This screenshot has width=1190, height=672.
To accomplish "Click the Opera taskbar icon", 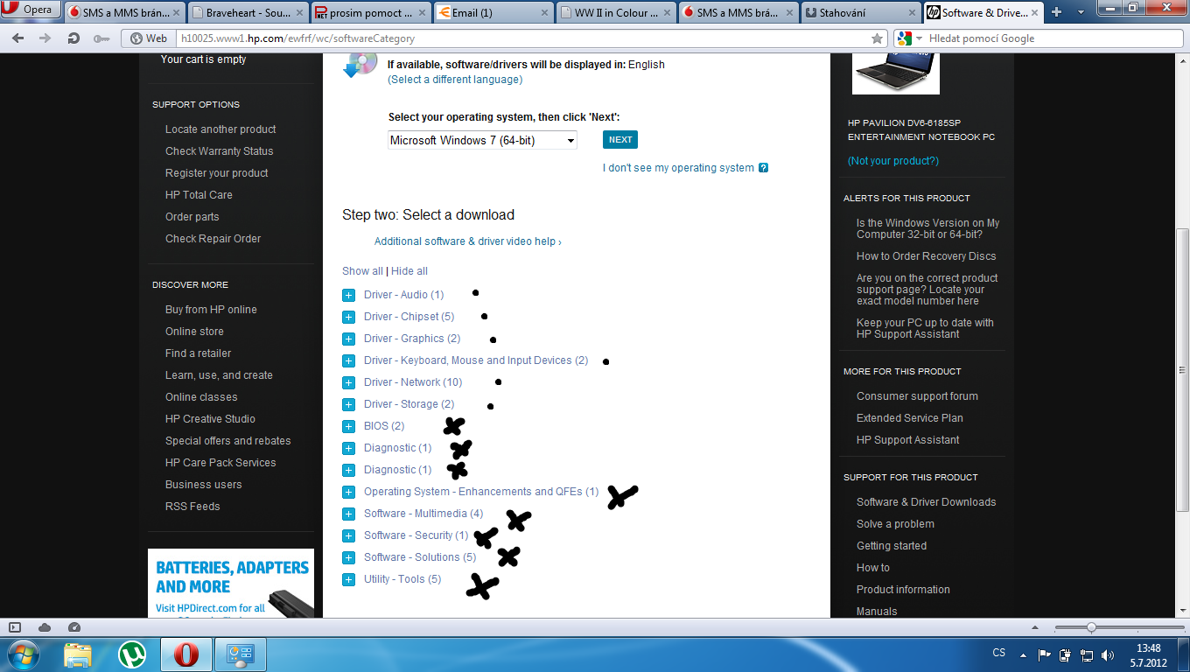I will click(x=186, y=654).
